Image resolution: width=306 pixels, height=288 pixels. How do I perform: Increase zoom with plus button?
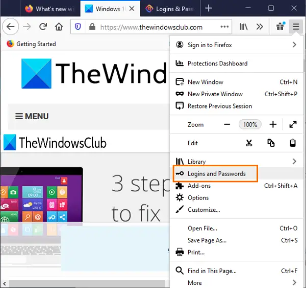(x=273, y=124)
